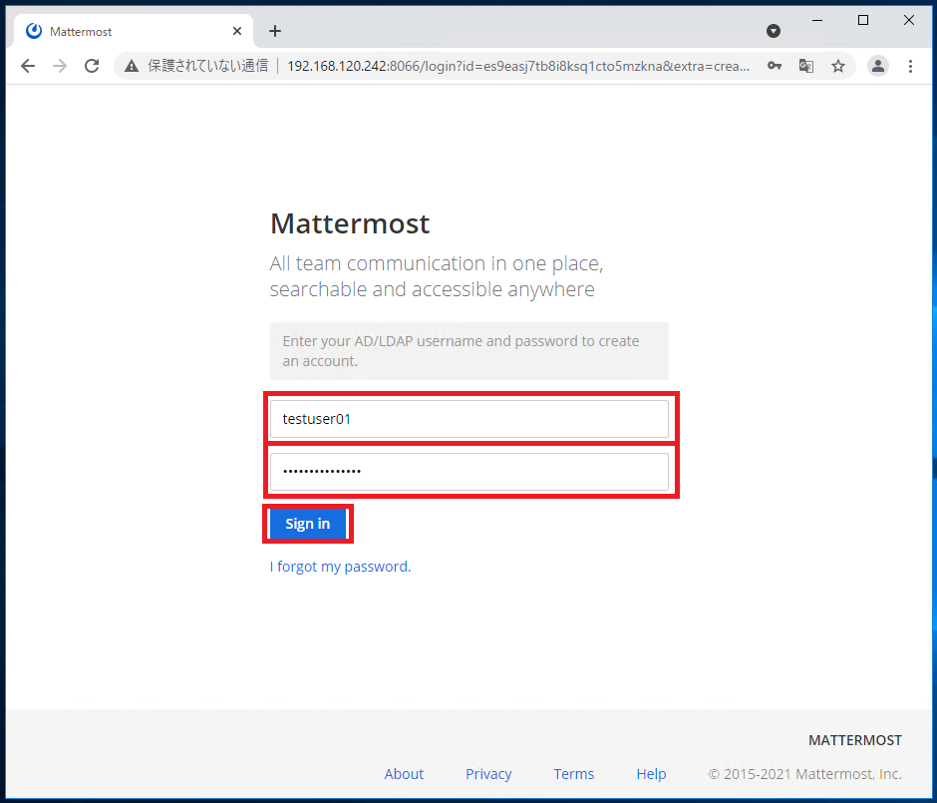Expand the tab search dropdown arrow
Image resolution: width=937 pixels, height=803 pixels.
pos(774,31)
